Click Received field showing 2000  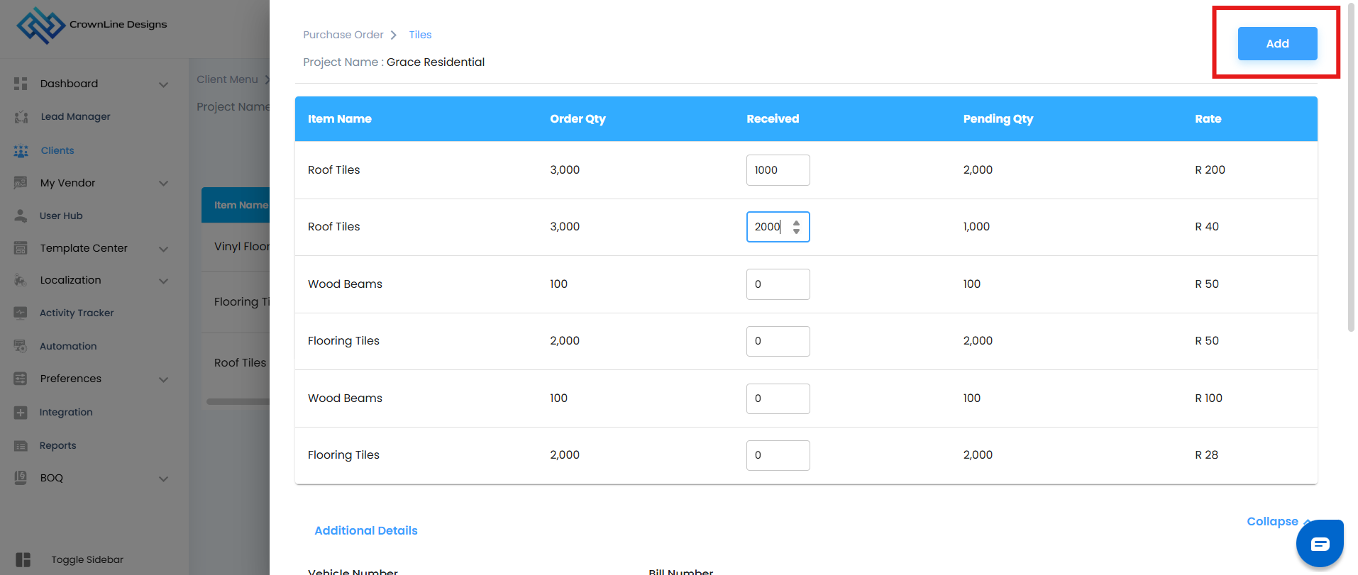(778, 227)
